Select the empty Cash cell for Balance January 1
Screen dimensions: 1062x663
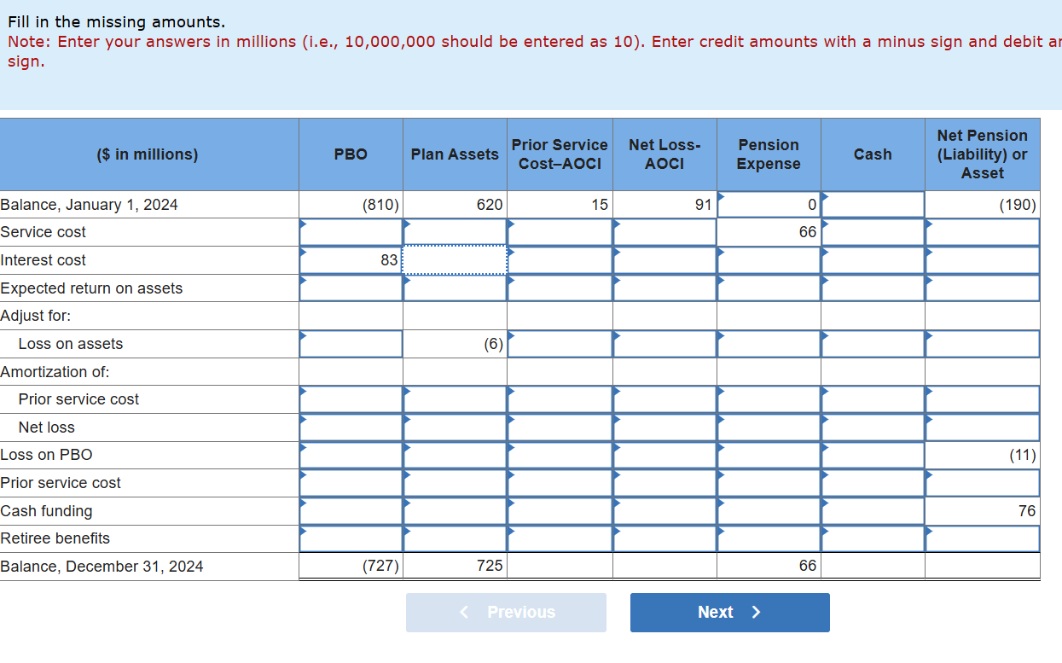point(873,204)
